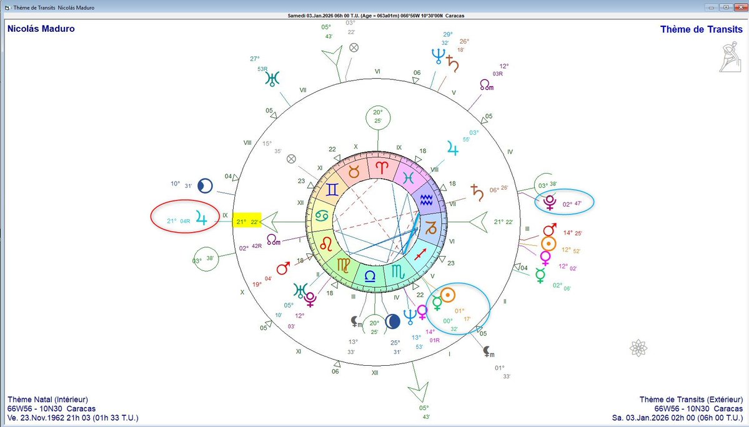Viewport: 749px width, 427px height.
Task: Select transit Mars glyph at 14°25'
Action: (x=550, y=230)
